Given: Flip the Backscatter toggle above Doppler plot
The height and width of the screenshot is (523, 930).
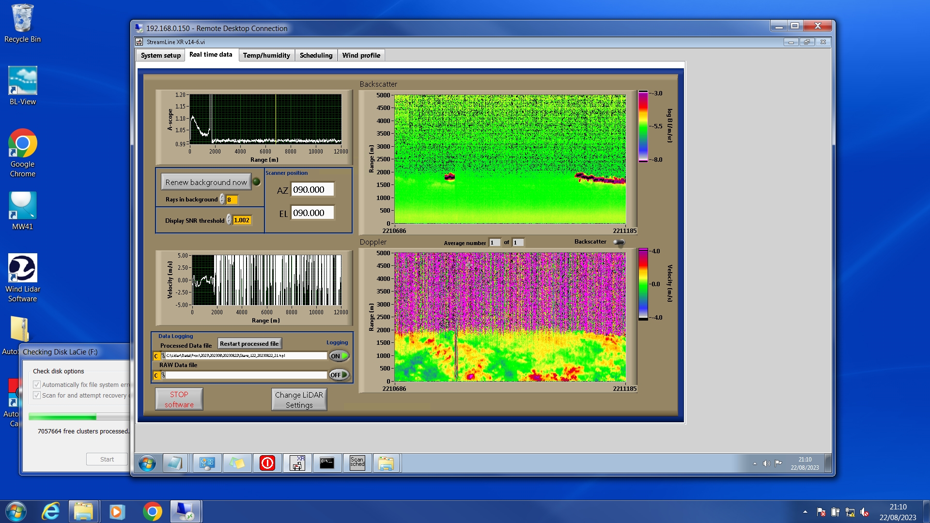Looking at the screenshot, I should (x=619, y=242).
